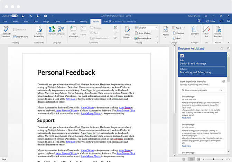Jump to Previous change in Changes group
Viewport: 232px width, 162px height.
[178, 33]
